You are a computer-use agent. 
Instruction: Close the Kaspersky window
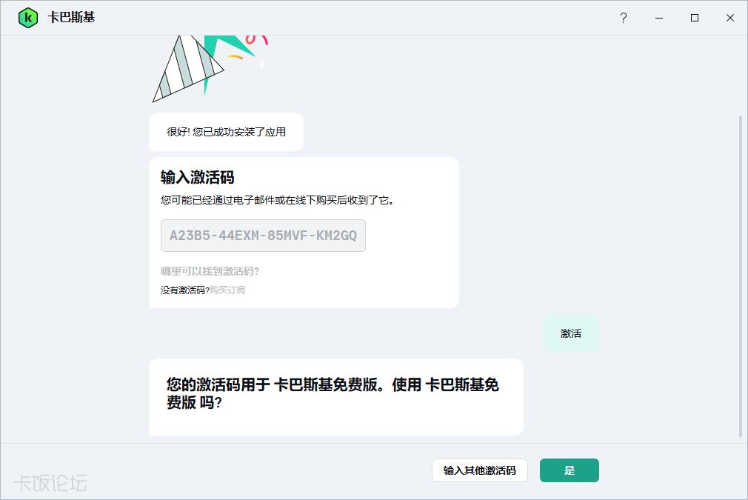730,18
